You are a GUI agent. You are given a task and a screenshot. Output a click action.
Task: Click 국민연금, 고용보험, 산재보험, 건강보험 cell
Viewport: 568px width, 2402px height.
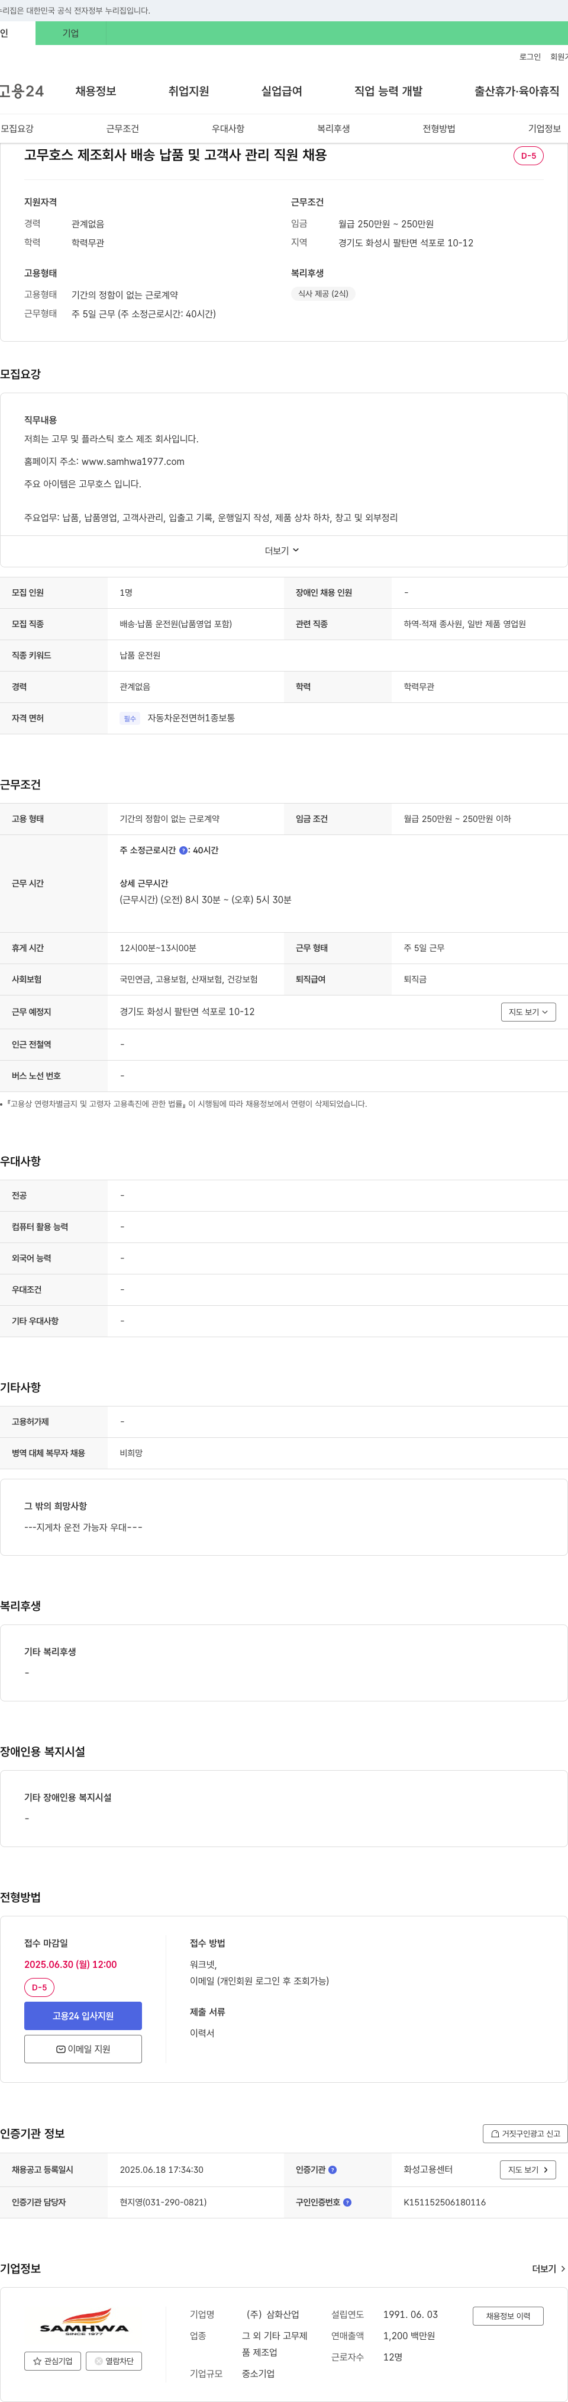[x=189, y=979]
